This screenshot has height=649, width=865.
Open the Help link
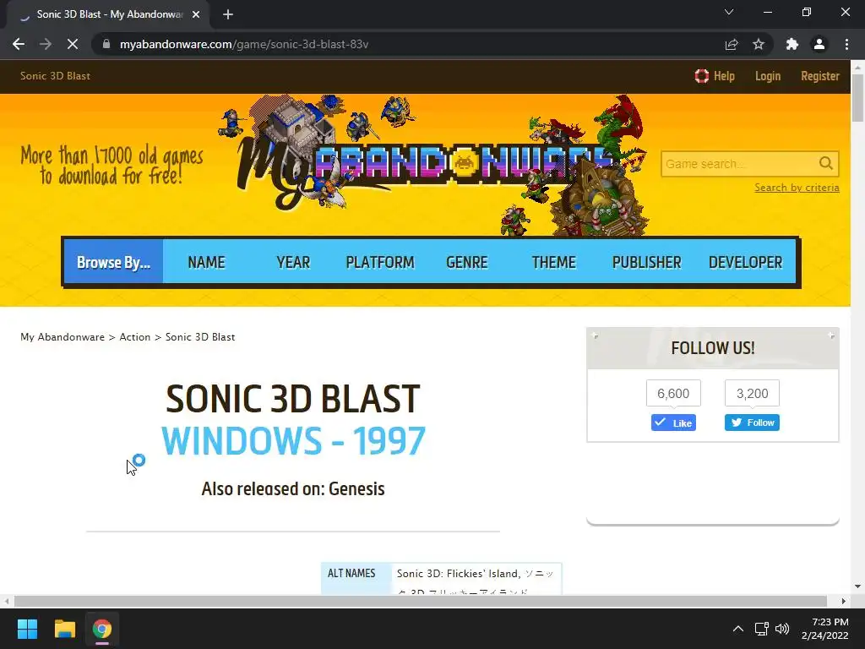pos(715,76)
